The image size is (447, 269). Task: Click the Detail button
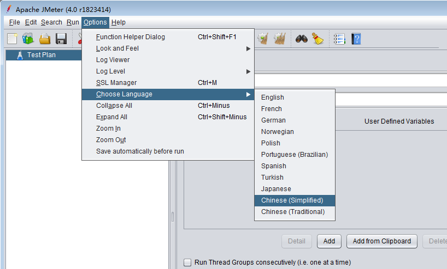pyautogui.click(x=297, y=241)
